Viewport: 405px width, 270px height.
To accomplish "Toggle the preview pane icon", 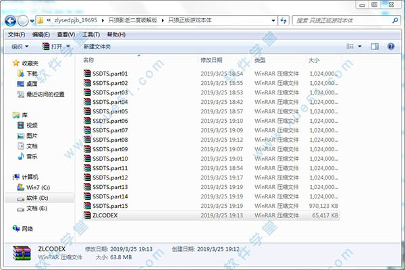I will [375, 47].
